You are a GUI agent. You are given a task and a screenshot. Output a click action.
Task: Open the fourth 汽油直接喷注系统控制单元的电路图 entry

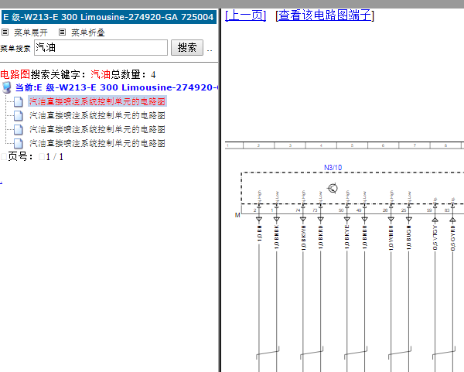(x=97, y=143)
